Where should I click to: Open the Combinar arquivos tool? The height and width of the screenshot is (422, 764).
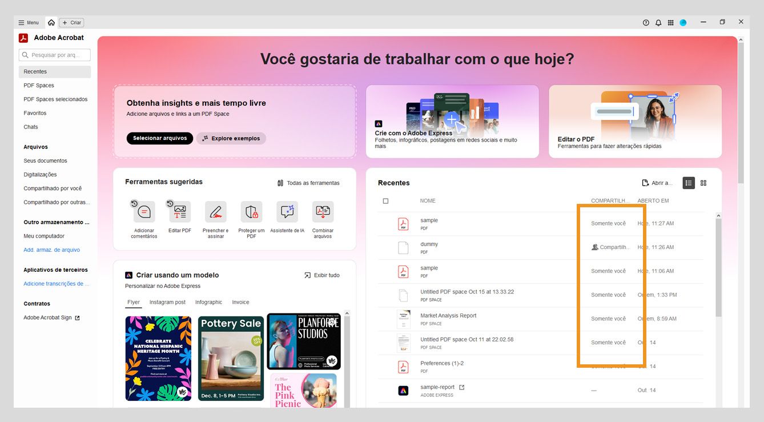323,212
